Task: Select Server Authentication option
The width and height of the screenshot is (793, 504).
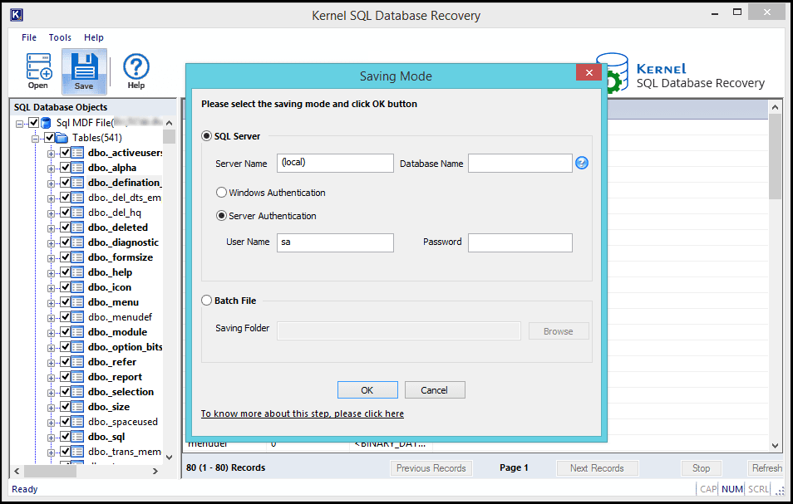Action: click(221, 216)
